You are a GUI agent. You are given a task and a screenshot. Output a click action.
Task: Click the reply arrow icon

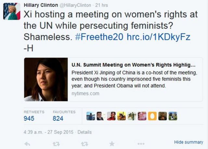(x=27, y=143)
